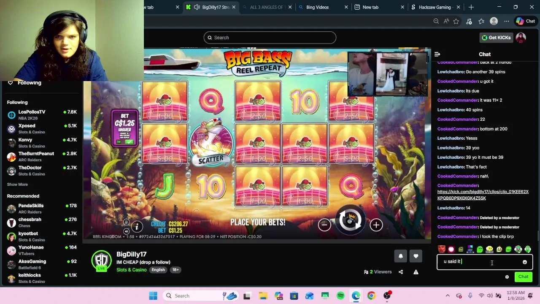Open File Explorer from taskbar
The image size is (540, 304).
click(263, 296)
